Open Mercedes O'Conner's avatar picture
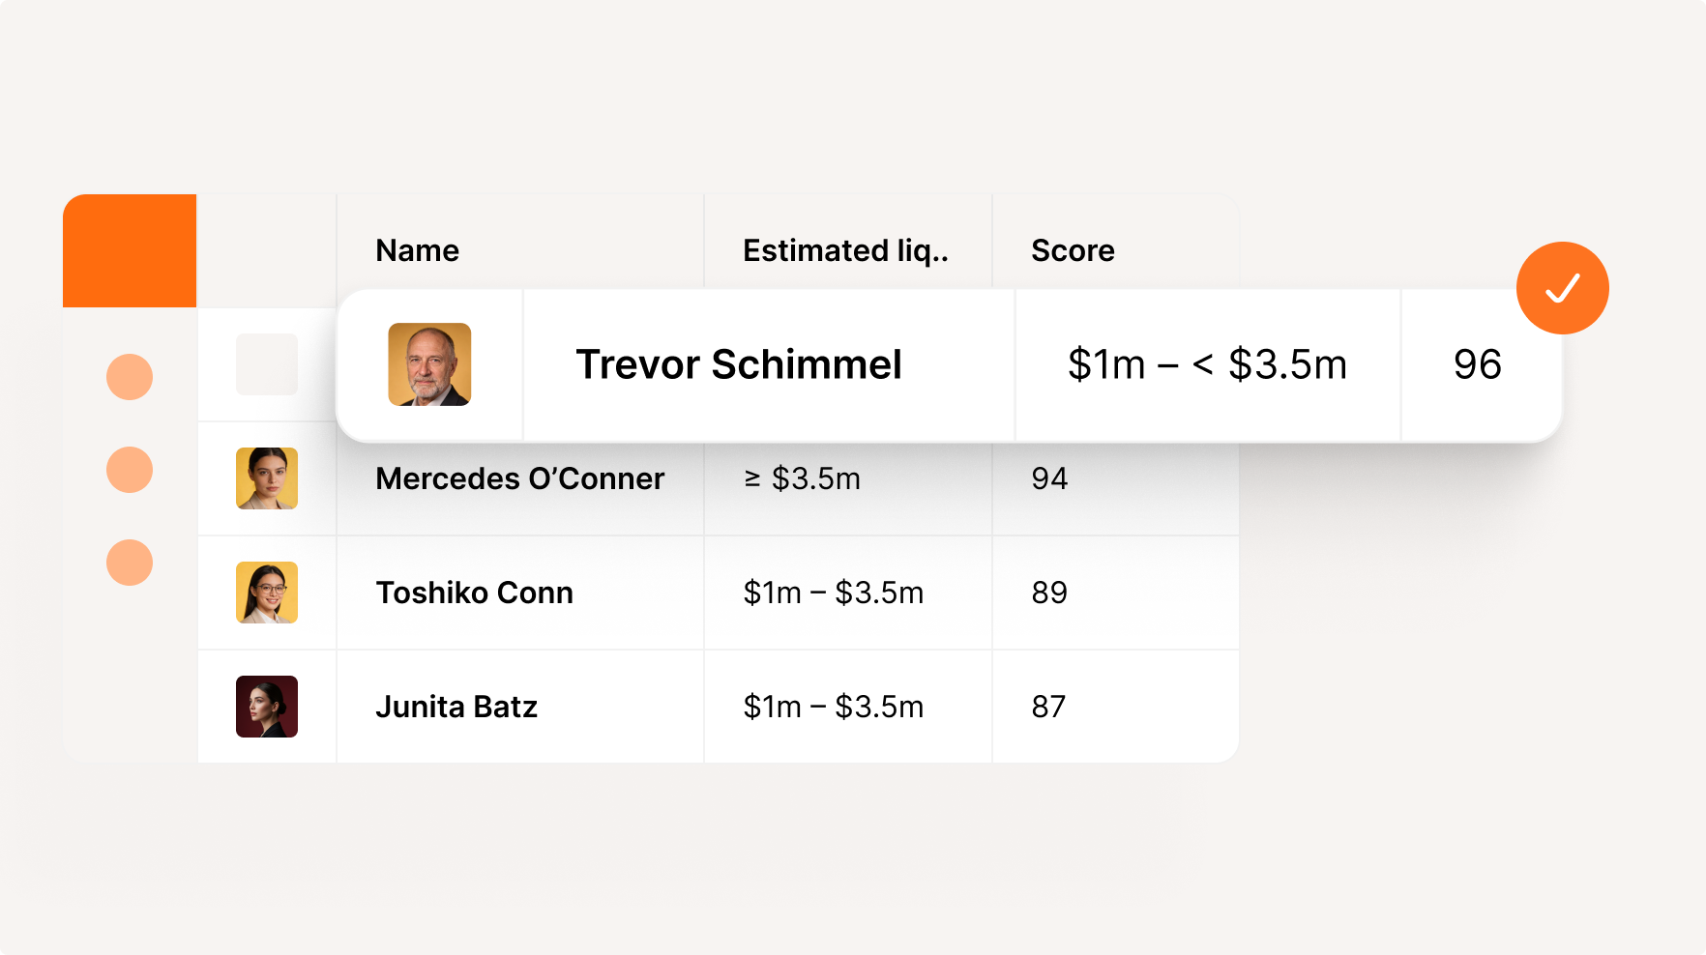Screen dimensions: 1706x955 click(x=267, y=478)
